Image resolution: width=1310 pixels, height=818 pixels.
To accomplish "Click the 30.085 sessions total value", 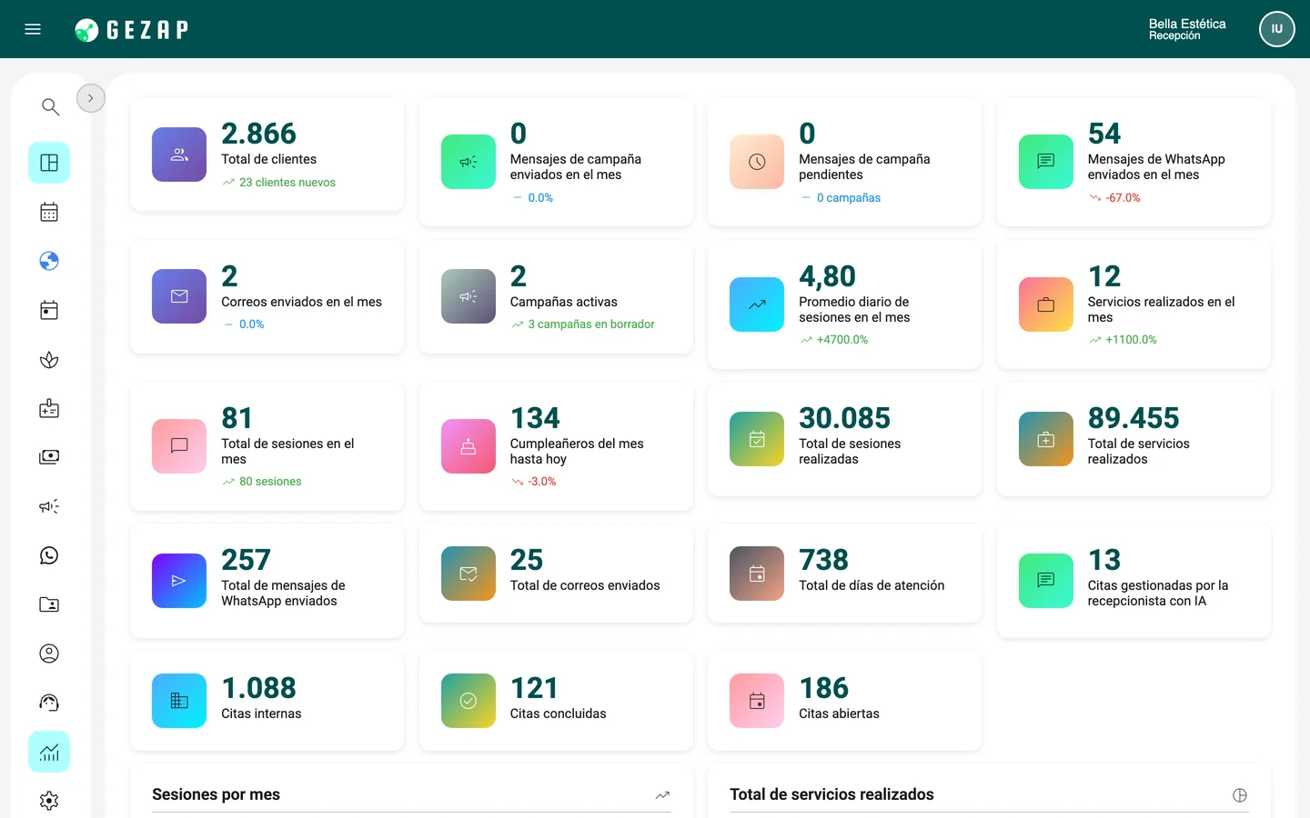I will [845, 418].
